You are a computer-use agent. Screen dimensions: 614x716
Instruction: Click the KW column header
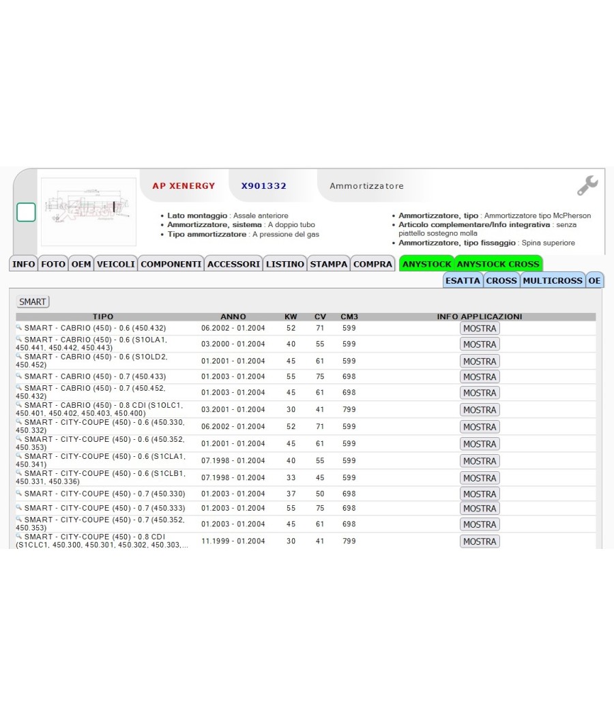(291, 316)
